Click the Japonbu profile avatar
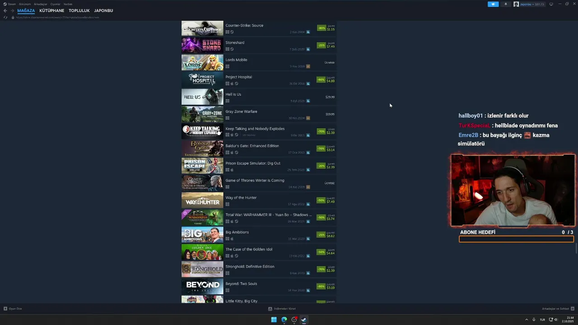The height and width of the screenshot is (325, 578). pos(516,4)
